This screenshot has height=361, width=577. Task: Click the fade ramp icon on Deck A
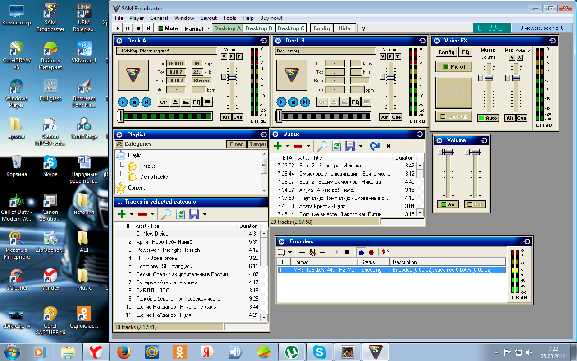tap(186, 102)
